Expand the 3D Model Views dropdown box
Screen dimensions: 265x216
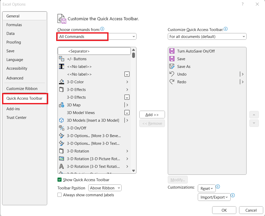pos(127,112)
